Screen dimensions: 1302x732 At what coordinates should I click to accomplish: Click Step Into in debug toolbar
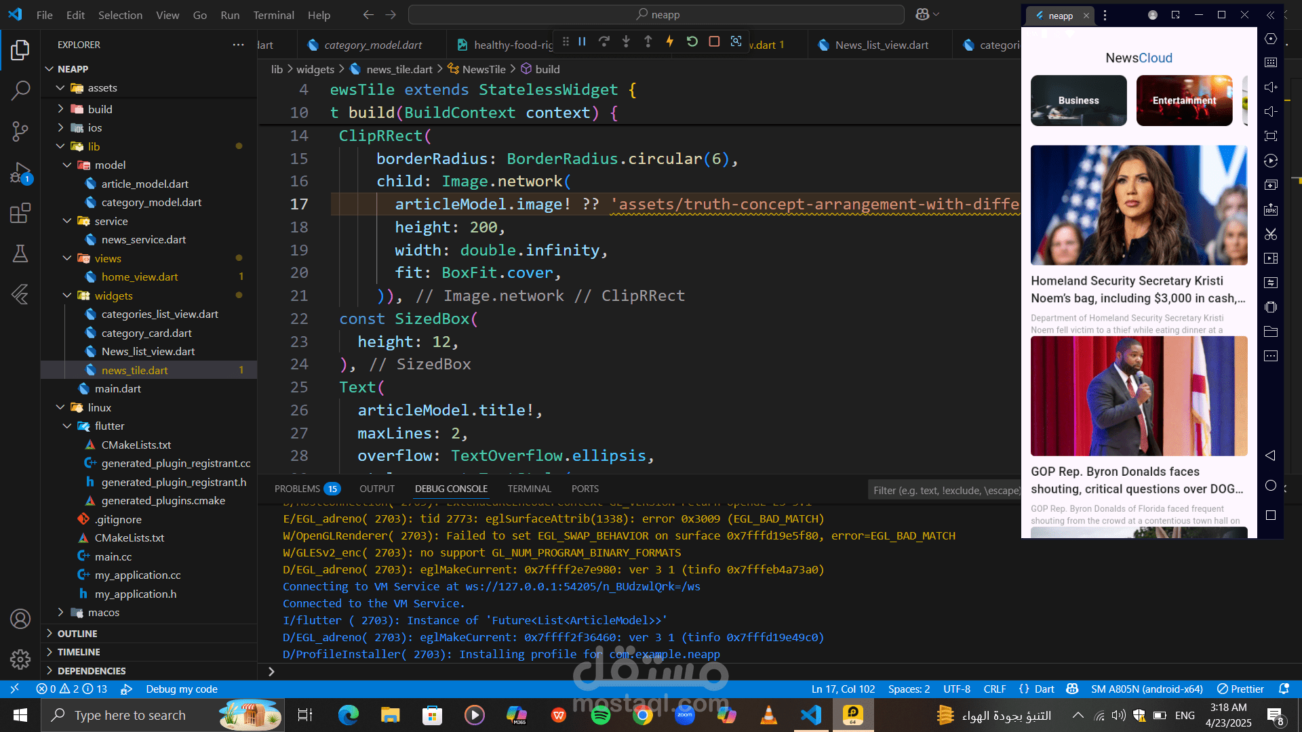tap(626, 41)
